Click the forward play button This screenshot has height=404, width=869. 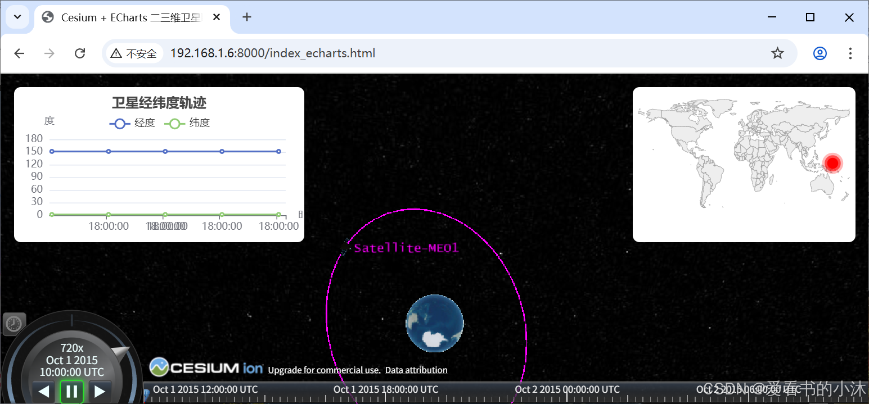coord(100,392)
